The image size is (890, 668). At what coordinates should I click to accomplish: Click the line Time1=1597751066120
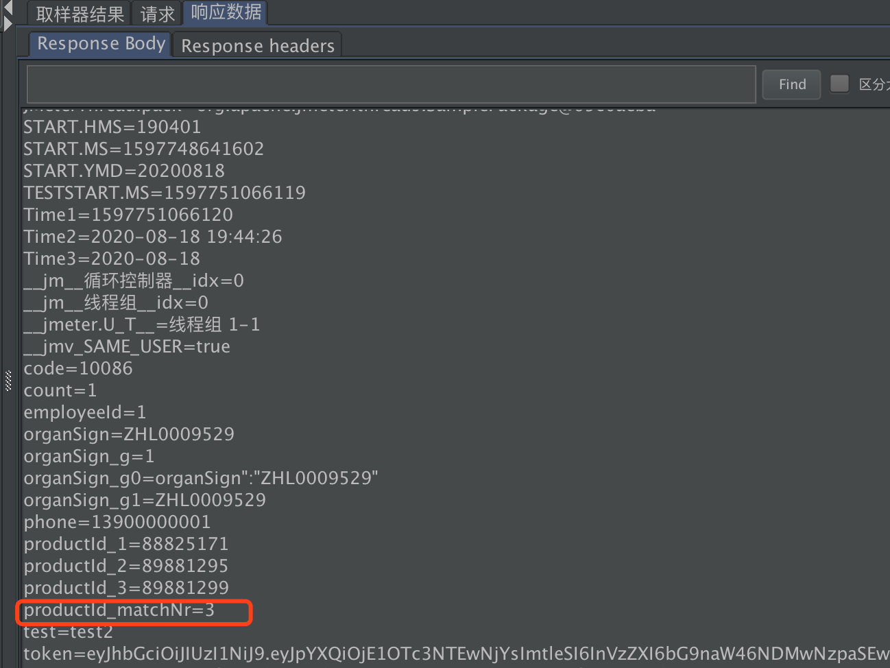(128, 215)
